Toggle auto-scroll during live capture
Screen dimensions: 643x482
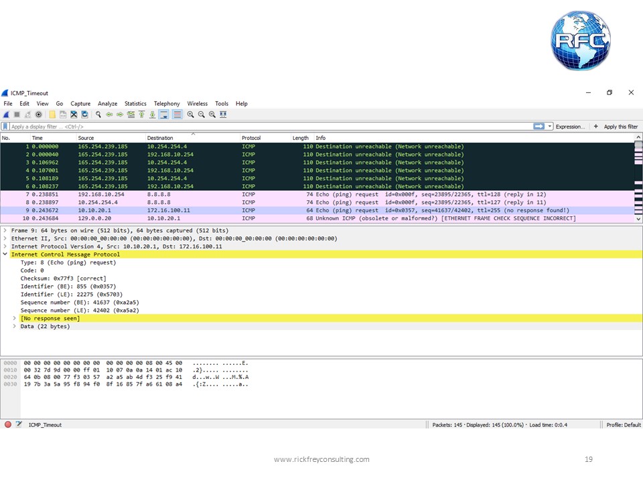[163, 114]
